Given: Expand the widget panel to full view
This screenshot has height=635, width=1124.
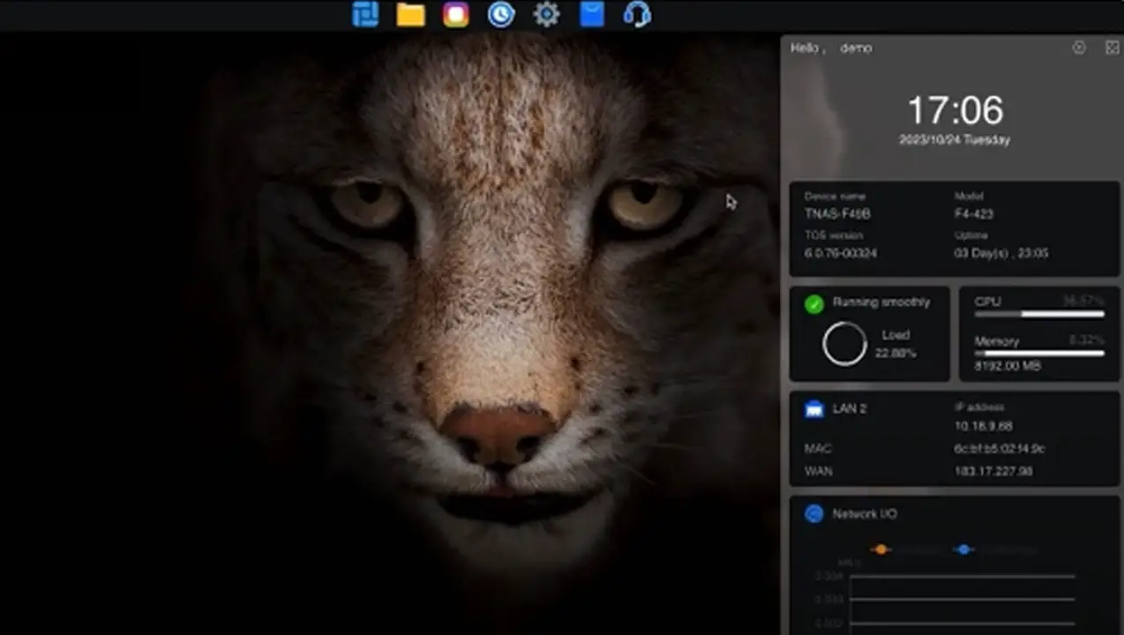Looking at the screenshot, I should [1112, 48].
